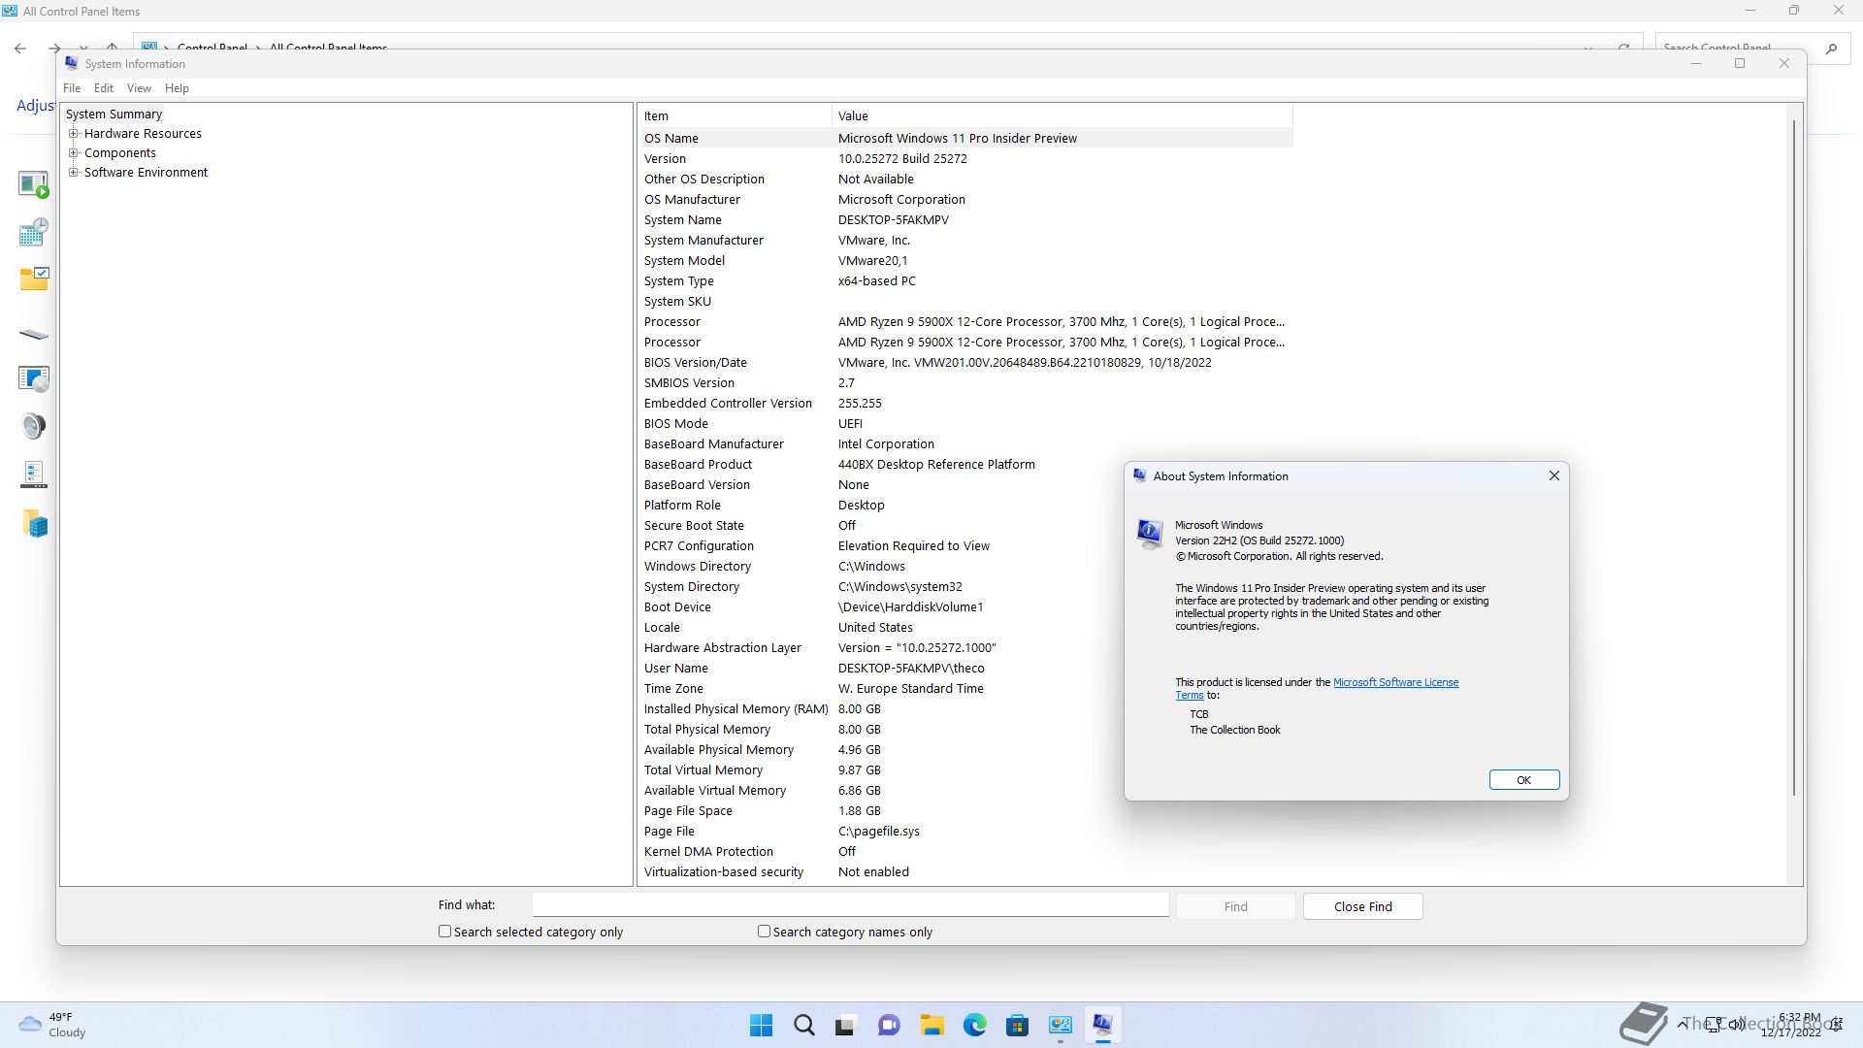Open the File menu in System Information
The width and height of the screenshot is (1863, 1048).
(72, 88)
